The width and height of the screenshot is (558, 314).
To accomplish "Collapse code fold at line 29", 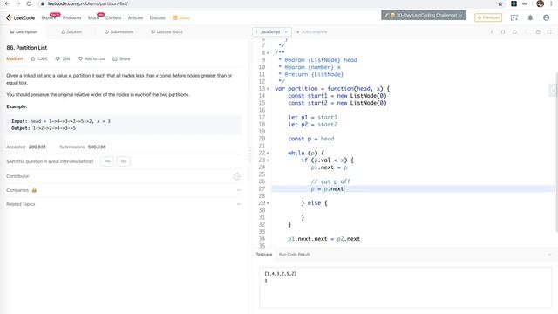I will [x=268, y=203].
